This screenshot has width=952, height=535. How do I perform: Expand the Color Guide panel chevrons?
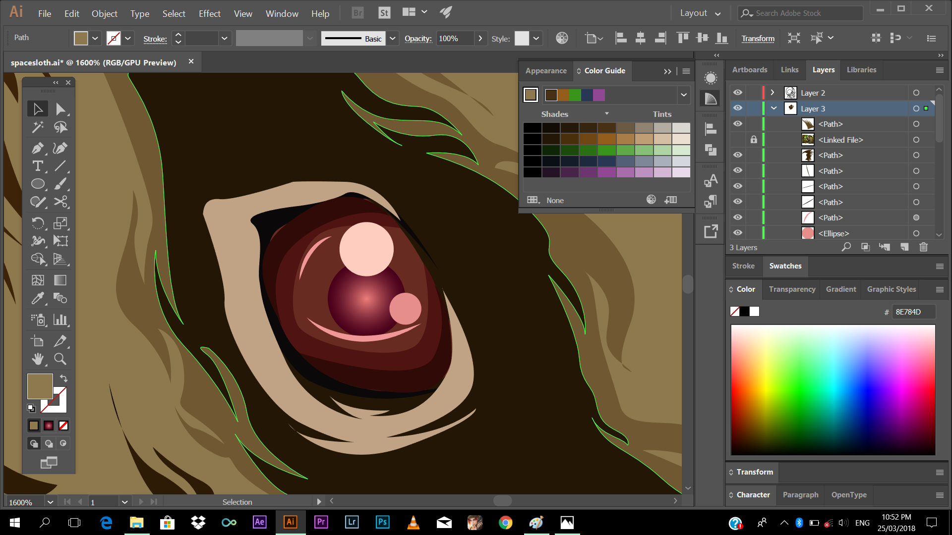[x=667, y=71]
